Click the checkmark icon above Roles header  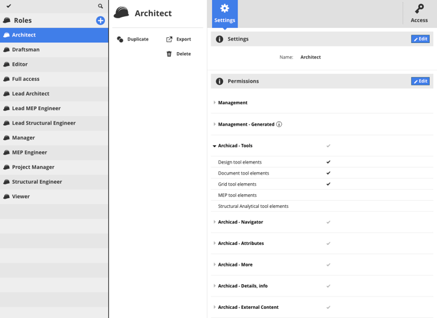8,6
